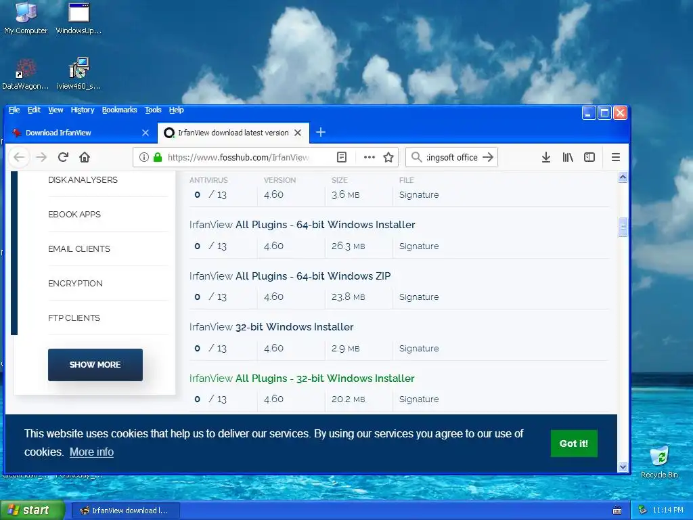Viewport: 693px width, 520px height.
Task: Download IrfanView All Plugins 64-bit Windows ZIP
Action: [x=290, y=276]
